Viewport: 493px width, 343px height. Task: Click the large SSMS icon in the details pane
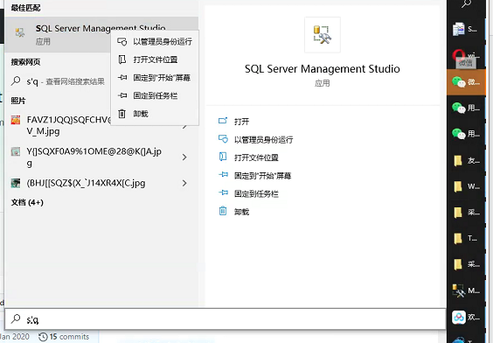(323, 35)
